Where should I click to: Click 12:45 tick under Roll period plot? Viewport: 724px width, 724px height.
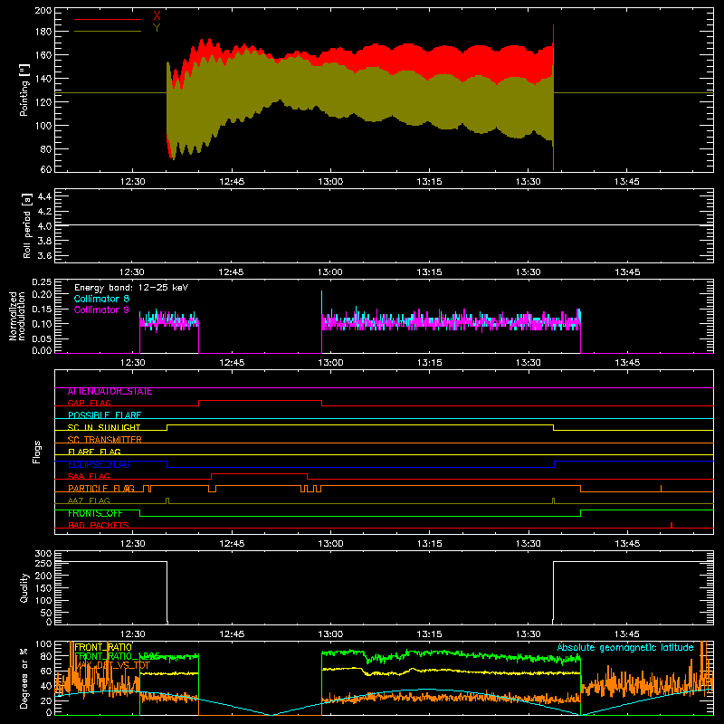coord(232,272)
